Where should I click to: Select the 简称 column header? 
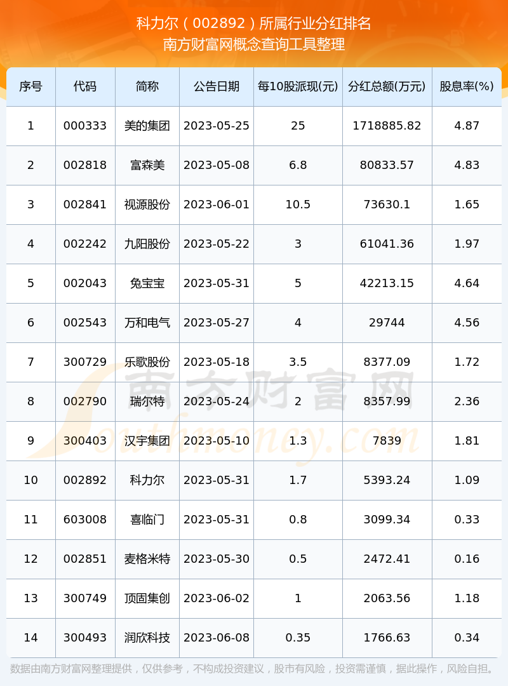(x=147, y=86)
